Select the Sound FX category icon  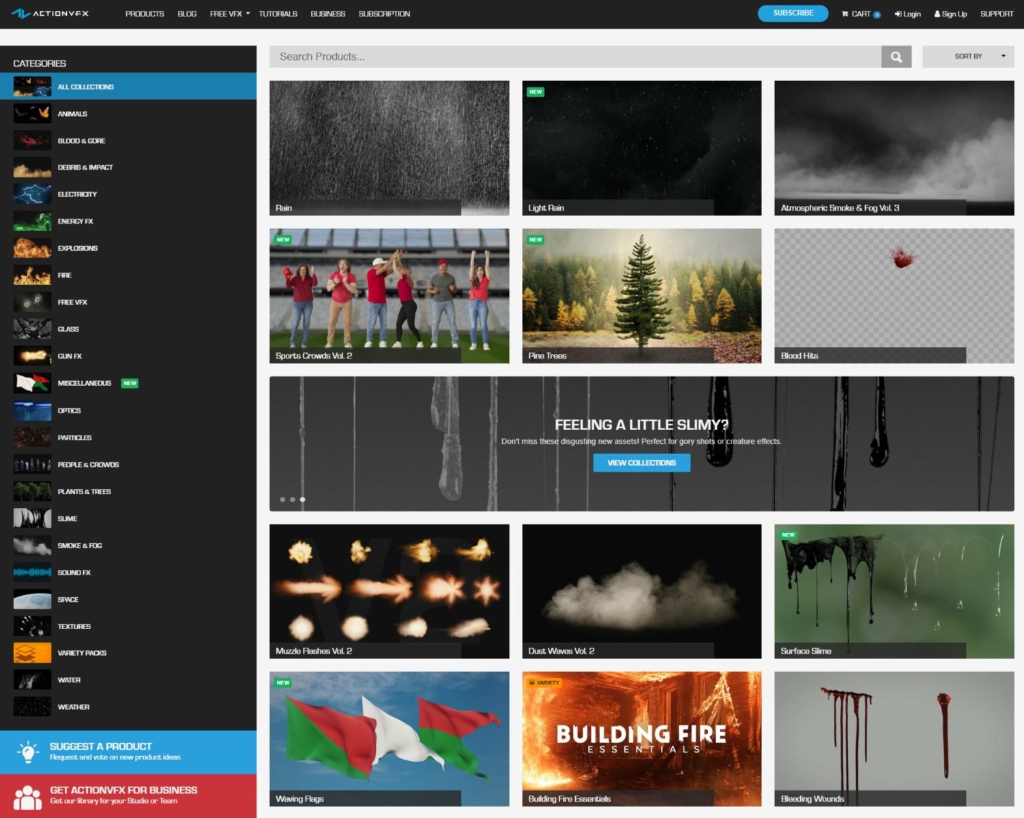pyautogui.click(x=31, y=572)
